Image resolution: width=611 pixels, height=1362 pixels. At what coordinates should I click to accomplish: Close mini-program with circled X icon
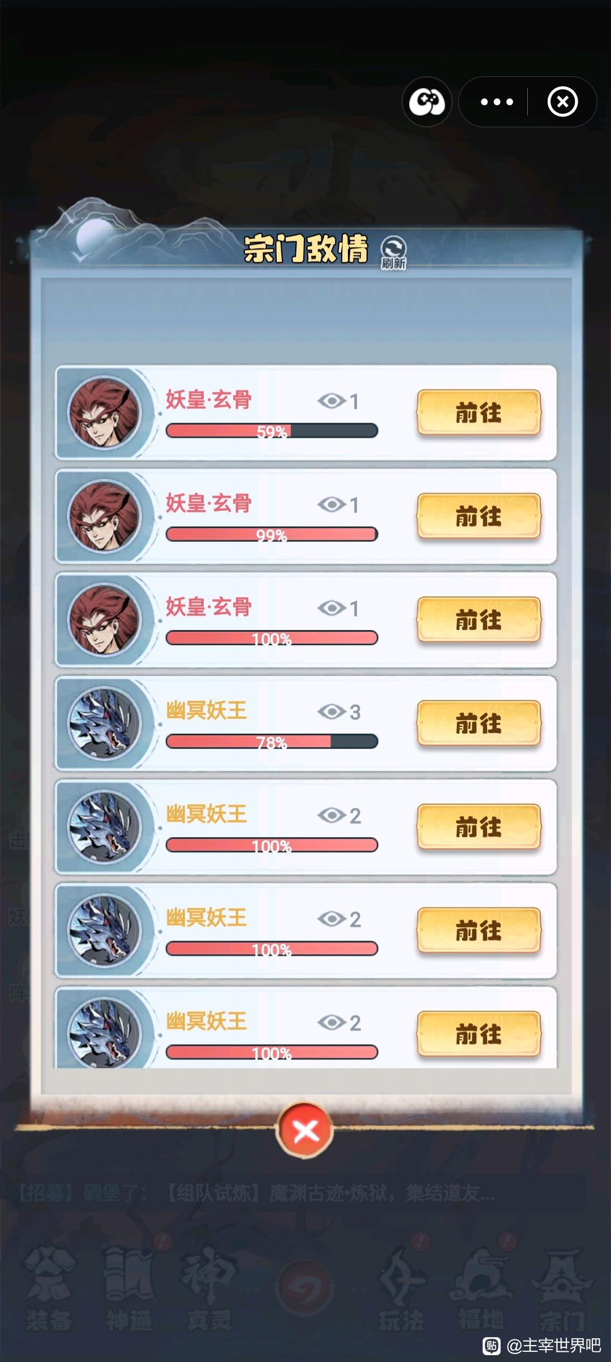[x=562, y=102]
